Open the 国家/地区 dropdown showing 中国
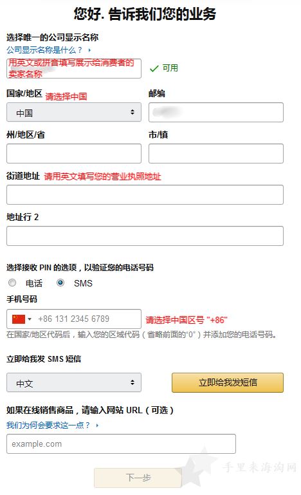 (x=74, y=112)
